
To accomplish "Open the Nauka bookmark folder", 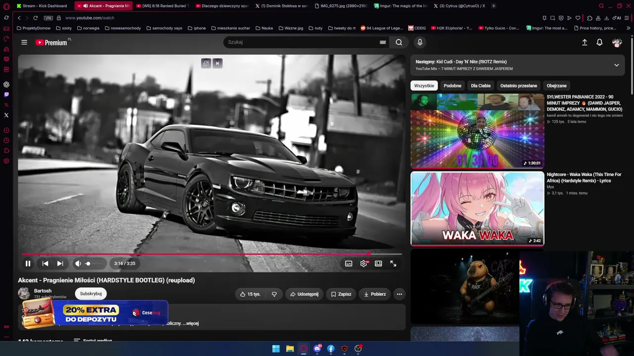I will (x=264, y=28).
